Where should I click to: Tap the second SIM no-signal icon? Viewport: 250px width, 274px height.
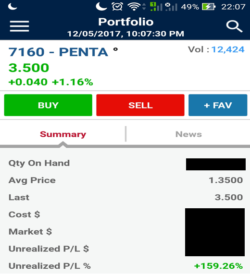click(x=171, y=7)
